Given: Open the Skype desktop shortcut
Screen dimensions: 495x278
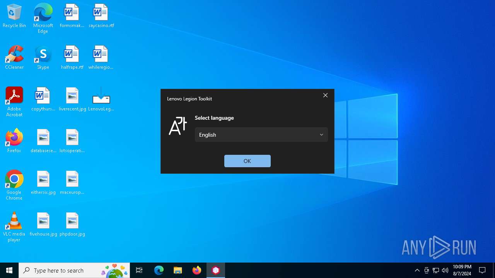Looking at the screenshot, I should pos(43,58).
